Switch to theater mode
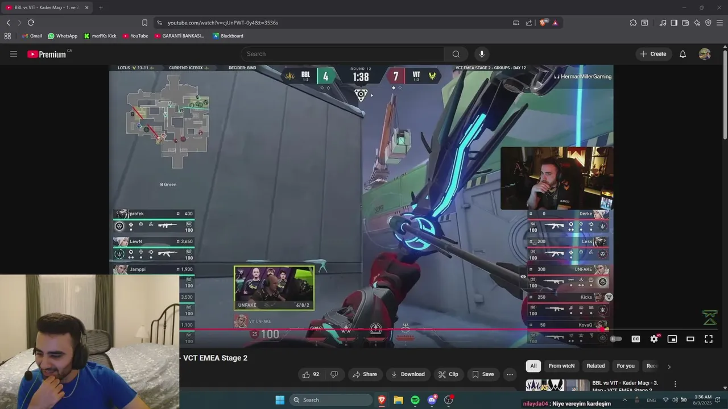This screenshot has width=728, height=409. click(690, 339)
